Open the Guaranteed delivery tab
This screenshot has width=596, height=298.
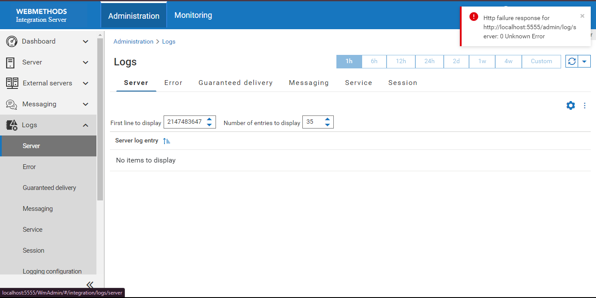click(236, 83)
